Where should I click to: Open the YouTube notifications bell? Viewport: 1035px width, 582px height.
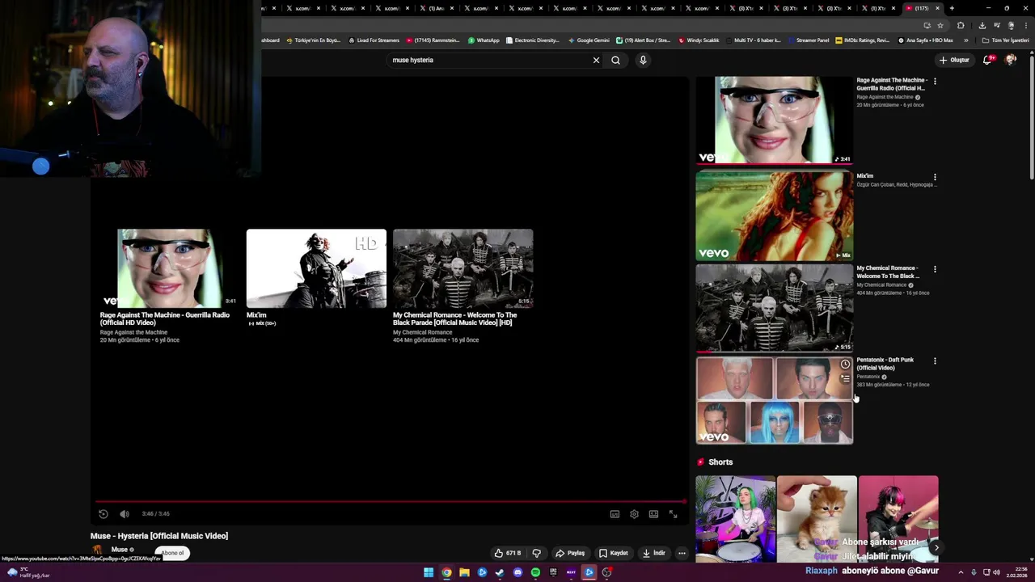[987, 60]
